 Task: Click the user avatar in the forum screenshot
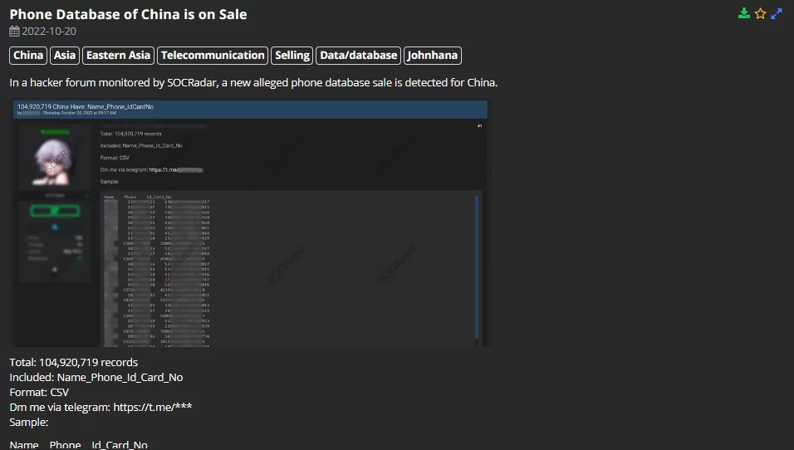tap(53, 162)
